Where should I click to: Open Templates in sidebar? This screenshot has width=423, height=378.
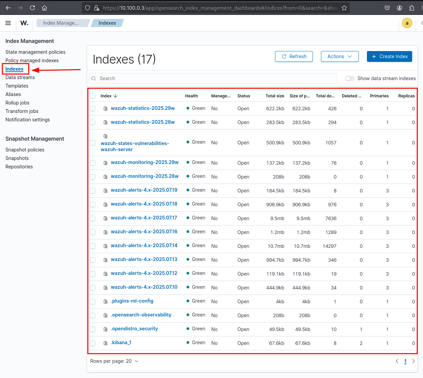pyautogui.click(x=17, y=86)
